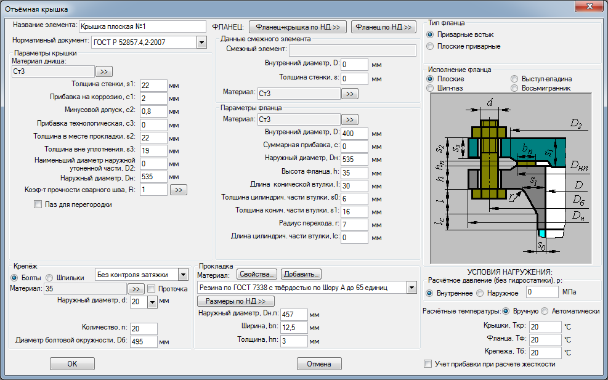Screen dimensions: 608x380
Task: Click Длина конической втулки l field
Action: coord(354,186)
